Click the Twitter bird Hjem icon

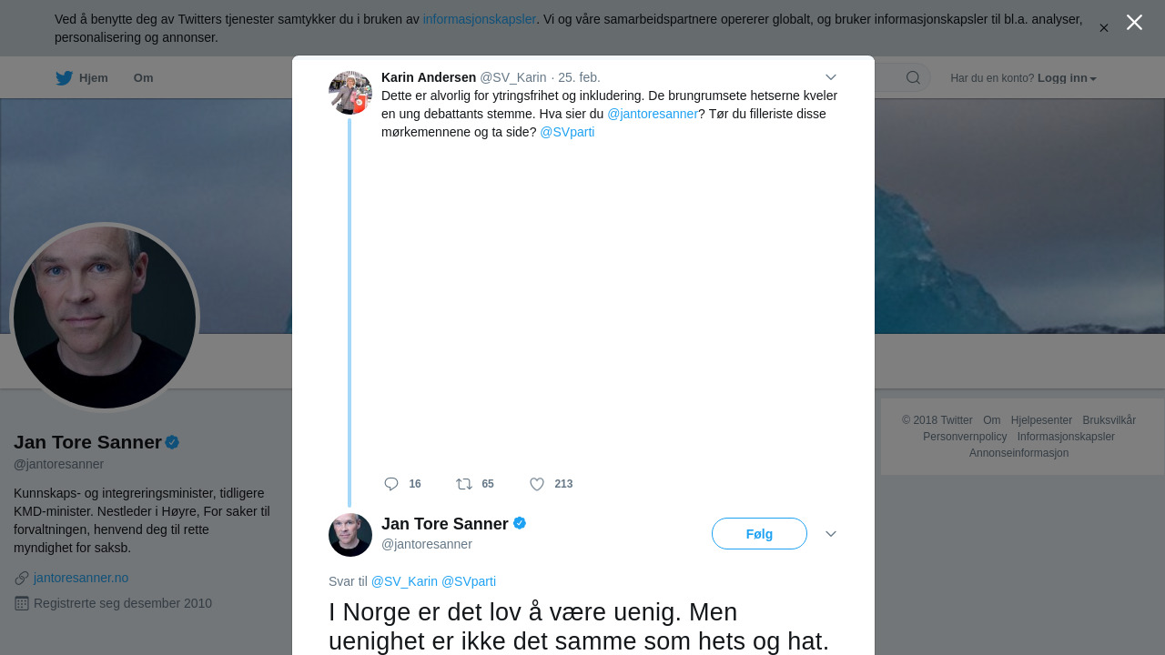[64, 78]
